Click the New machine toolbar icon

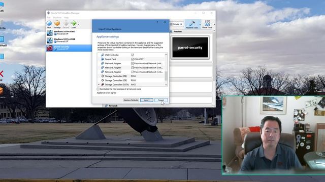click(49, 23)
